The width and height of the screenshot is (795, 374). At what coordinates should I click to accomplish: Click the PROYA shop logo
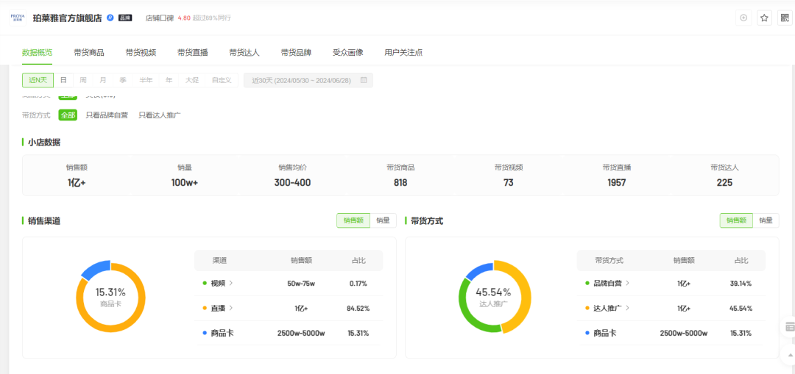(18, 18)
